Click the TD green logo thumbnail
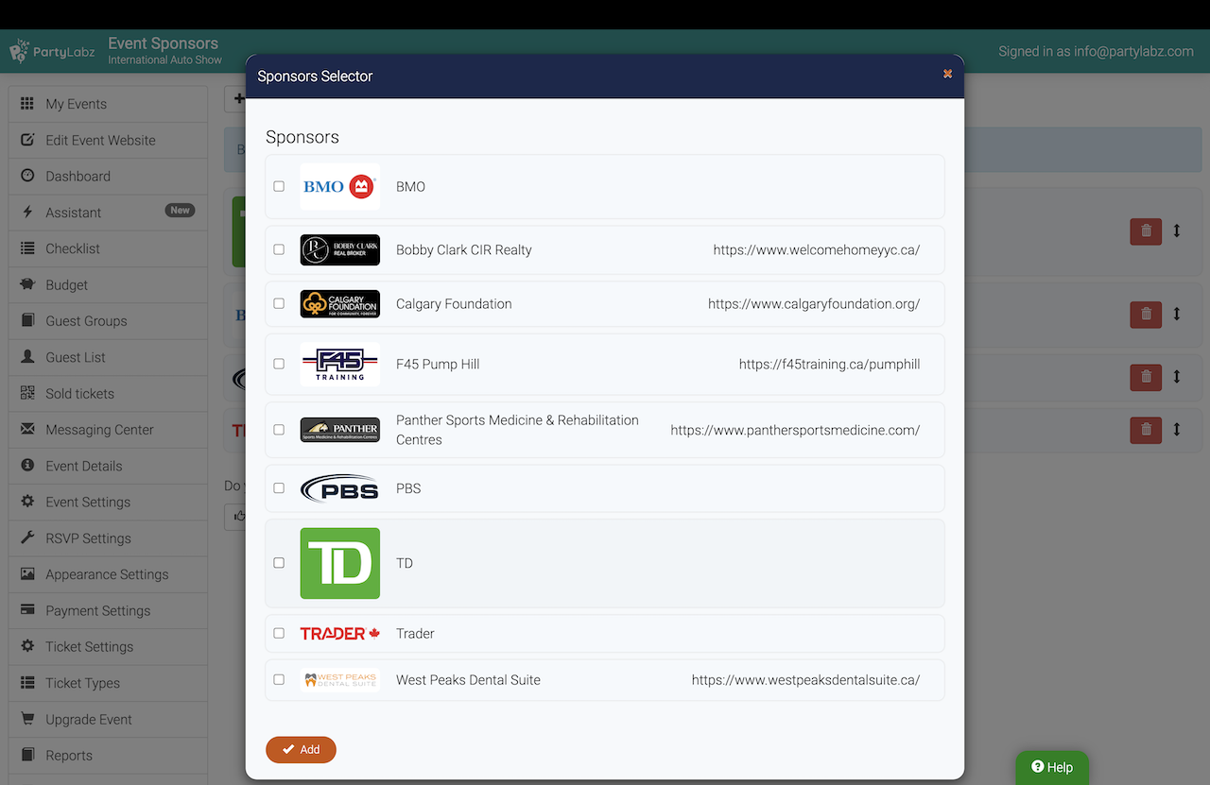Screen dimensions: 1210x785 click(x=339, y=563)
